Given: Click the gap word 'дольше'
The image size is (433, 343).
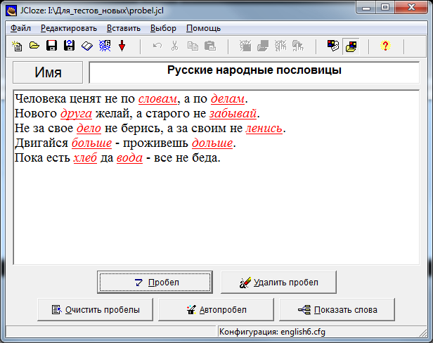Looking at the screenshot, I should pos(212,143).
